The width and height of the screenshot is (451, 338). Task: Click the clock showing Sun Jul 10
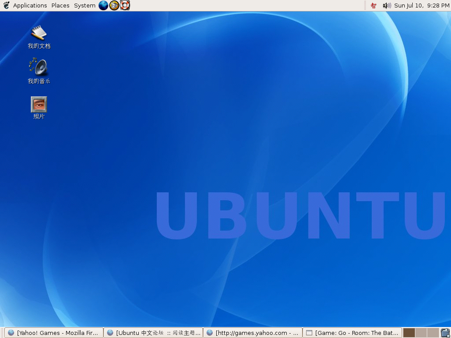pyautogui.click(x=421, y=5)
